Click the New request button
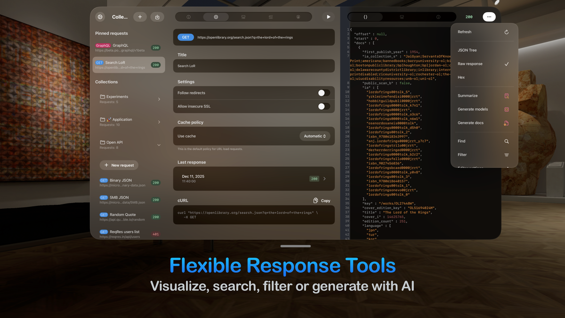Viewport: 565px width, 318px height. 119,165
